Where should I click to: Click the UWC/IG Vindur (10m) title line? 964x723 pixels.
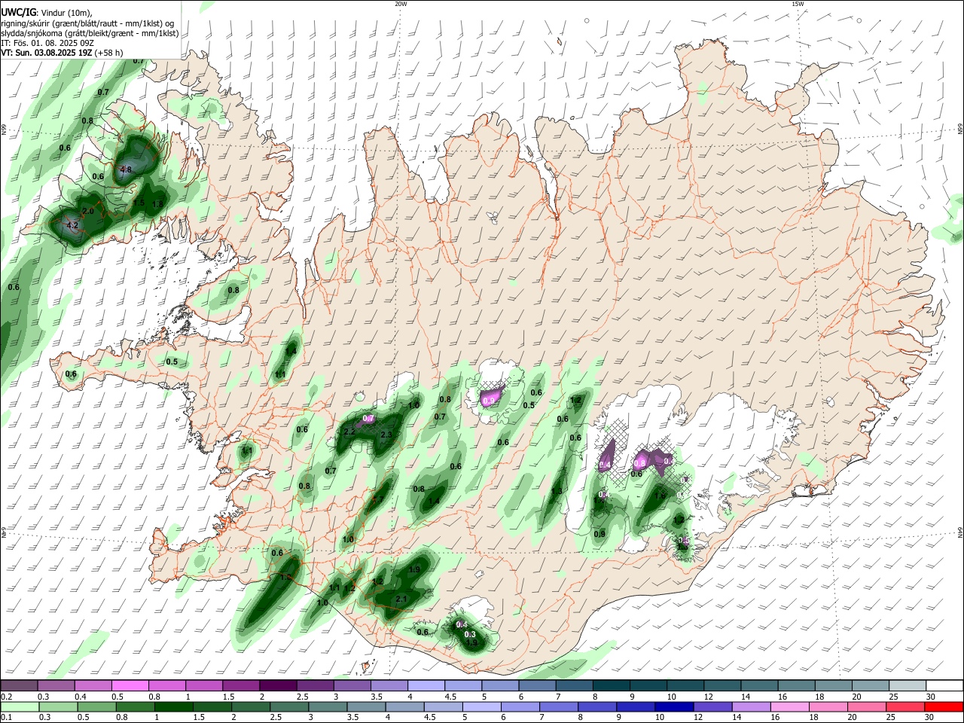tap(46, 13)
